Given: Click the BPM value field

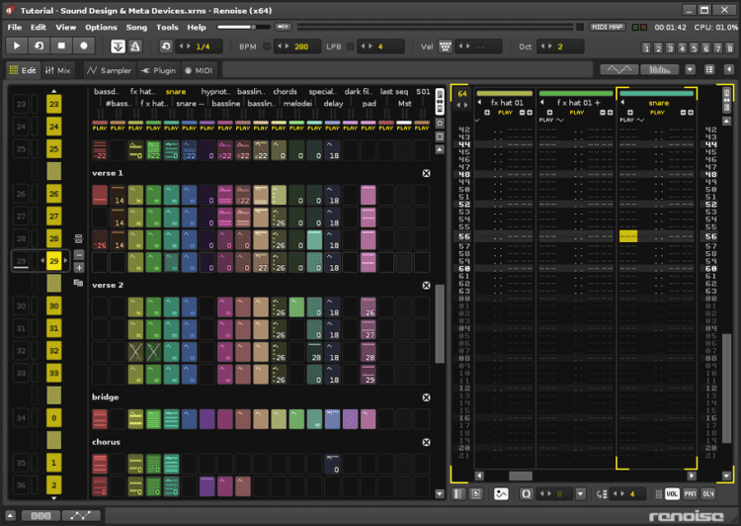Looking at the screenshot, I should [300, 46].
